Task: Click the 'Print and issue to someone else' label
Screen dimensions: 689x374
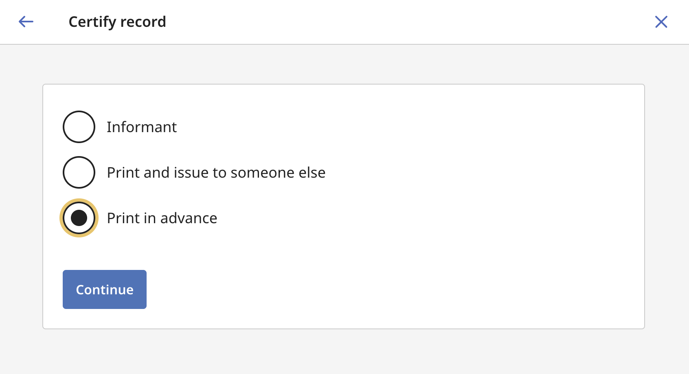Action: pos(216,172)
